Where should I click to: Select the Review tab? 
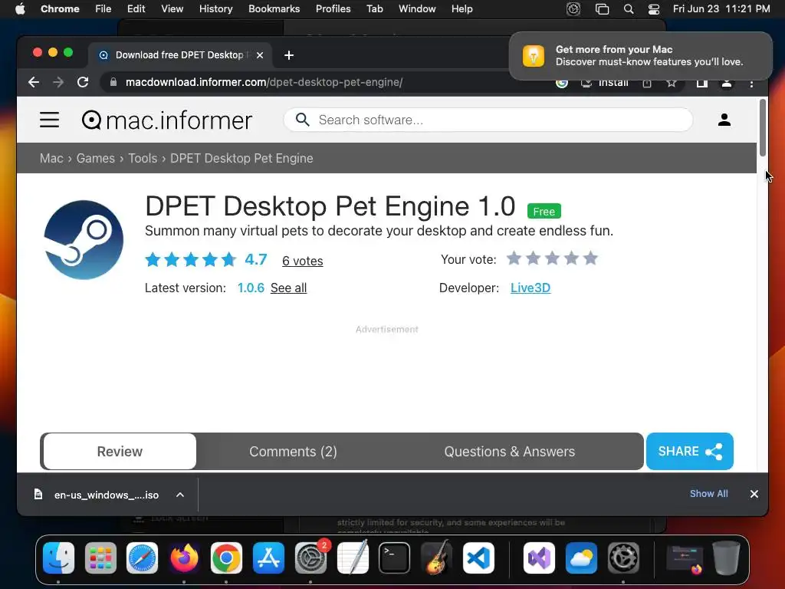(120, 451)
